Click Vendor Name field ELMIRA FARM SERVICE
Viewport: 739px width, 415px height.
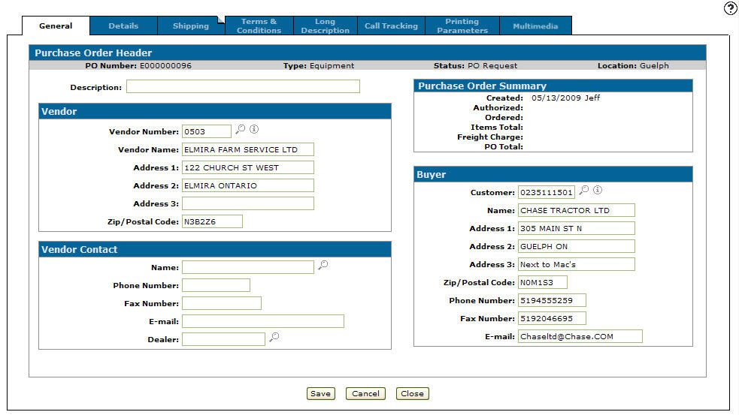pyautogui.click(x=248, y=149)
